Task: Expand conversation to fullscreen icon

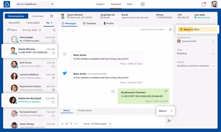Action: pos(170,29)
